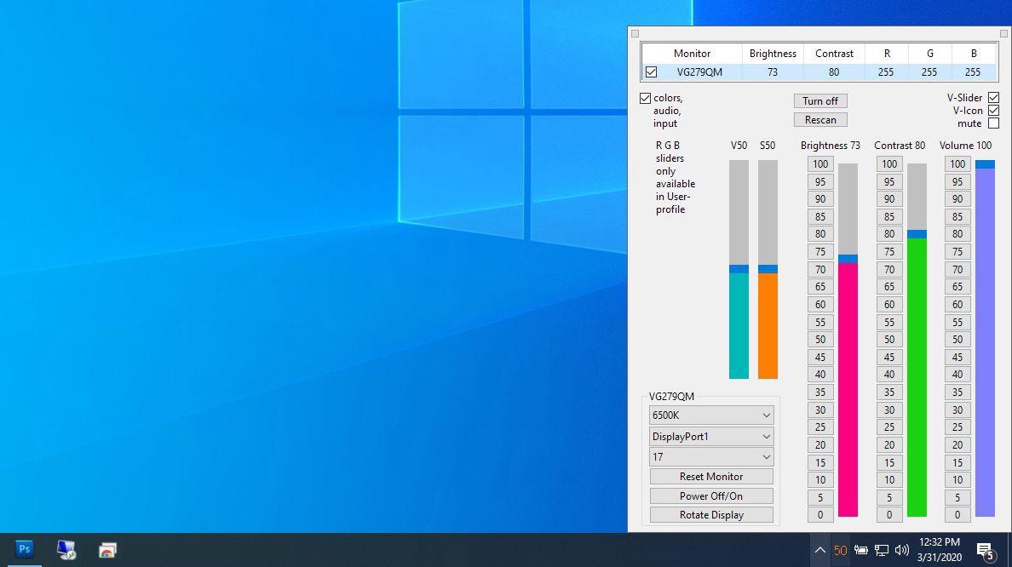This screenshot has width=1012, height=567.
Task: Click the Contrast 80 slider label
Action: (x=900, y=146)
